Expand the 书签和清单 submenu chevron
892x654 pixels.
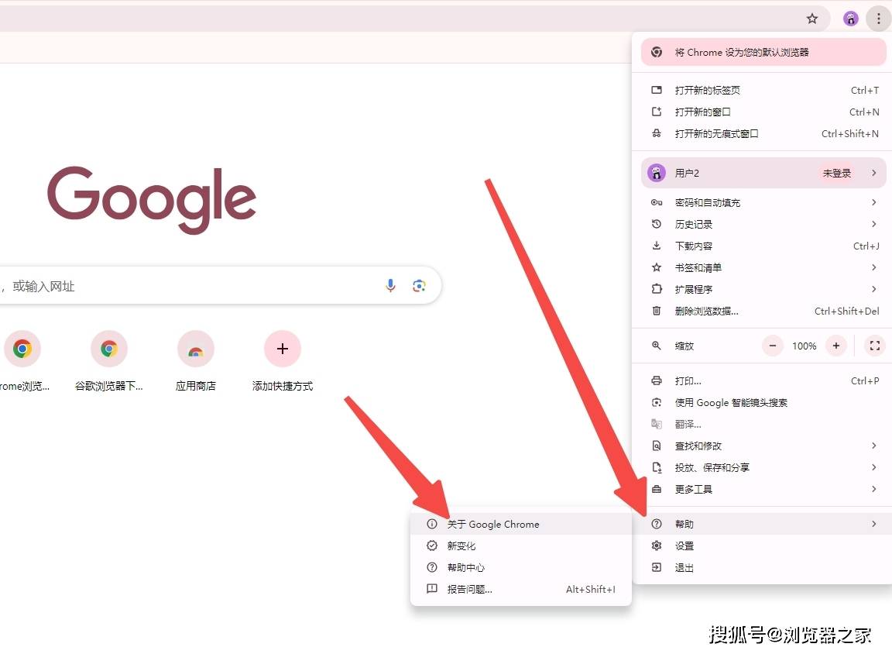click(x=873, y=267)
